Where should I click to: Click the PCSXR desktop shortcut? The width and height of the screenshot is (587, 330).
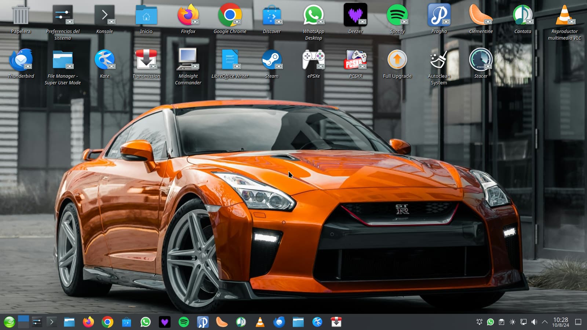point(355,60)
